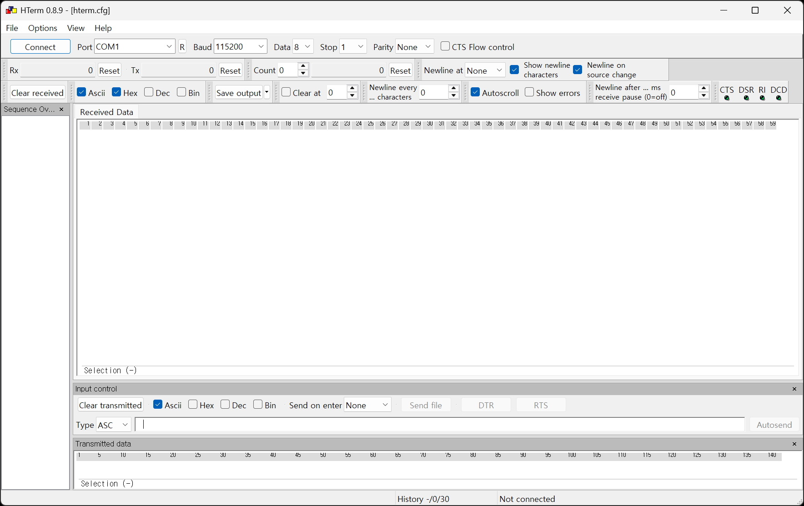Open the File menu

tap(12, 28)
